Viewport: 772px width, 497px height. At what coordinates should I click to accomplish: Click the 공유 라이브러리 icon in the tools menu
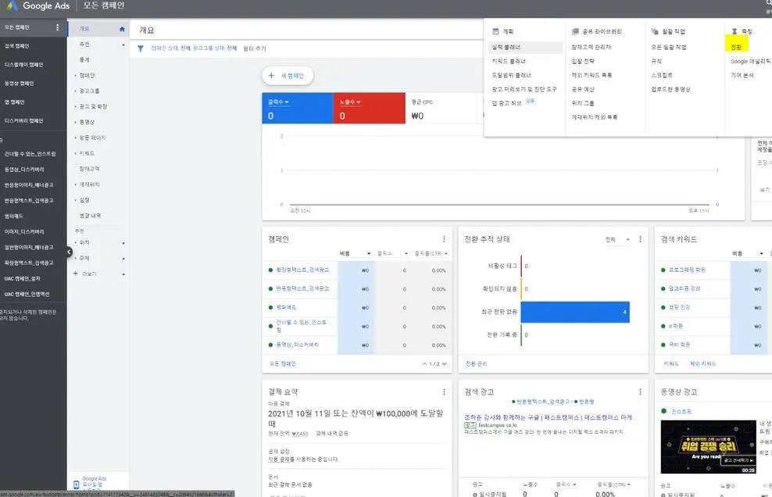575,31
